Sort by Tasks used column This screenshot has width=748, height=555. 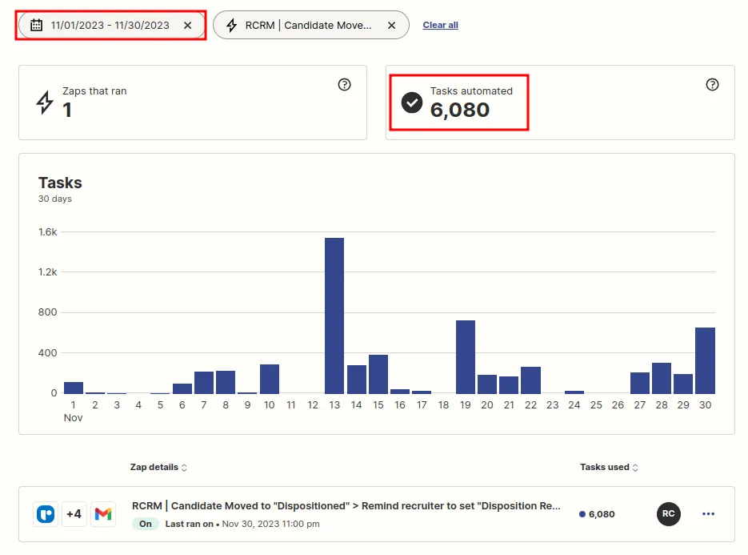click(x=609, y=467)
